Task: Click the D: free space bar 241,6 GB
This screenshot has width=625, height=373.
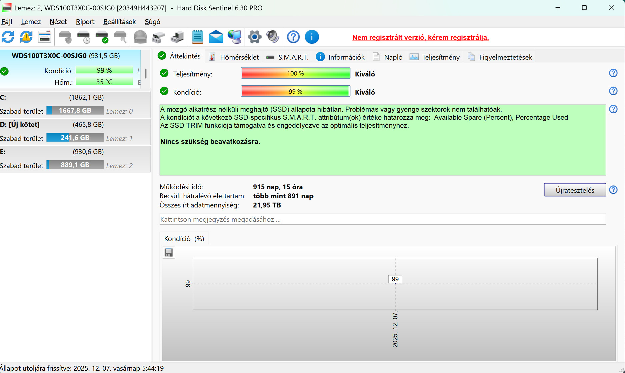Action: (x=75, y=138)
